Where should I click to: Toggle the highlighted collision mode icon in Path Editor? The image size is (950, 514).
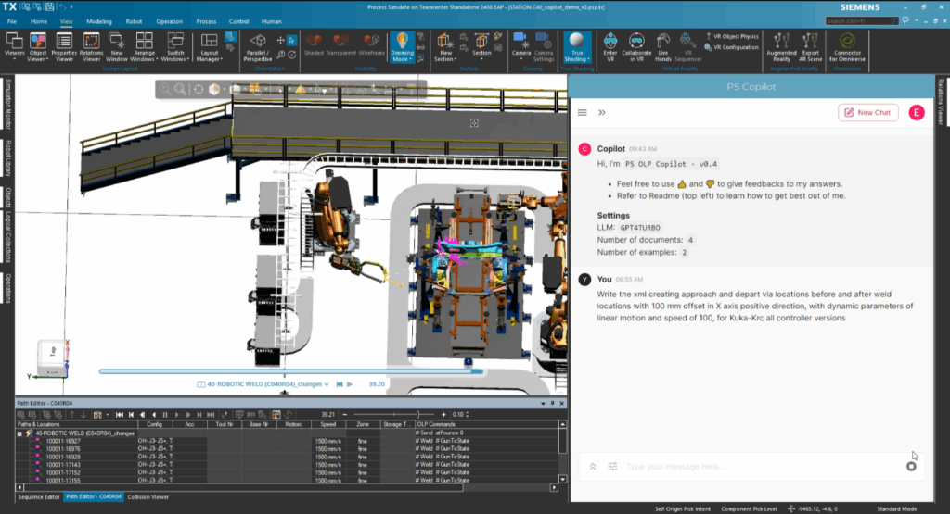(x=276, y=415)
